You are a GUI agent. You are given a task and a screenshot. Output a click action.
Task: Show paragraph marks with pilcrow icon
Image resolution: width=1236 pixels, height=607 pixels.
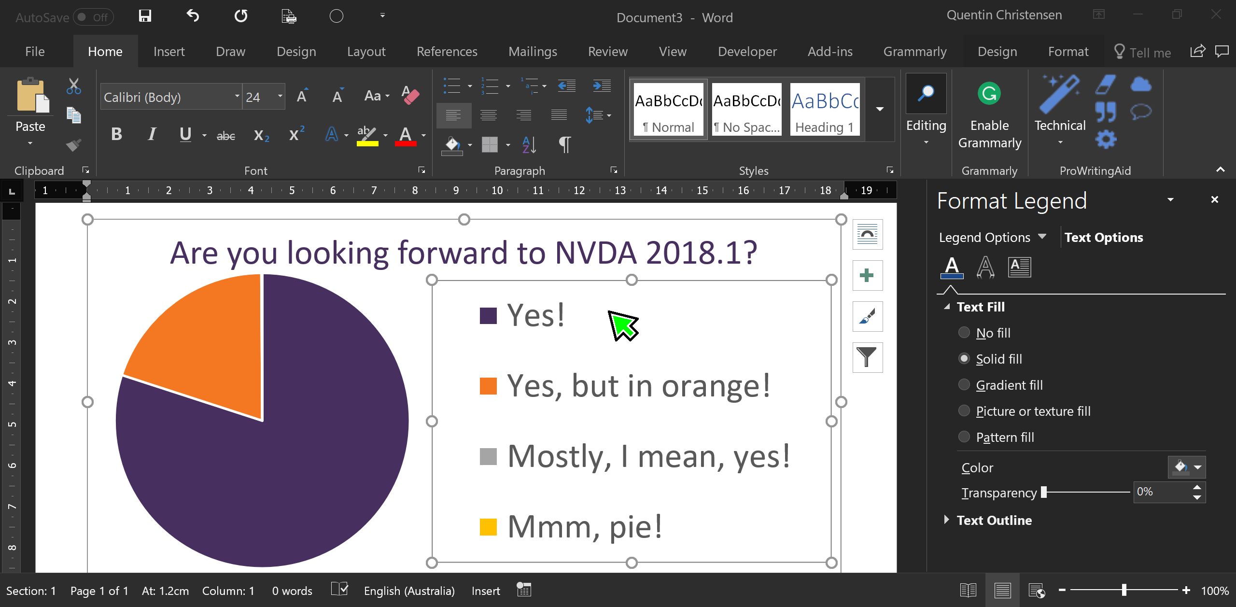pos(564,144)
